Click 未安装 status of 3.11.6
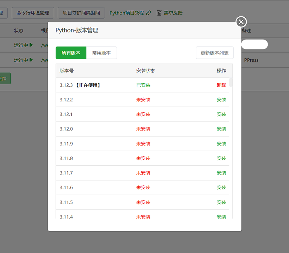The width and height of the screenshot is (289, 253). point(143,187)
